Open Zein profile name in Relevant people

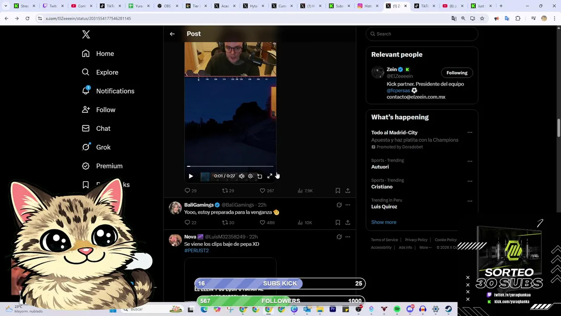[391, 69]
